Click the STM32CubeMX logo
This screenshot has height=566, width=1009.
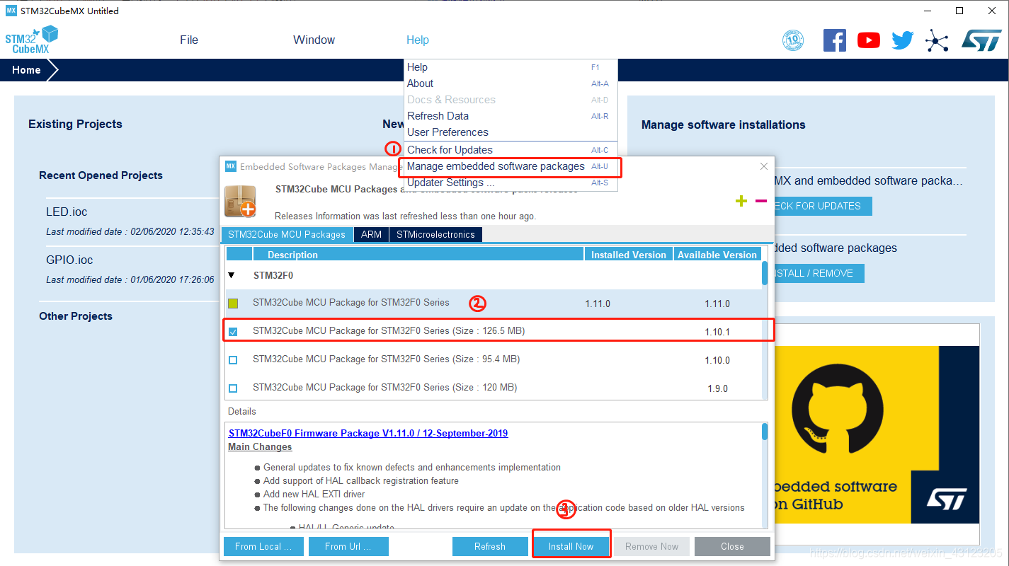click(x=32, y=40)
